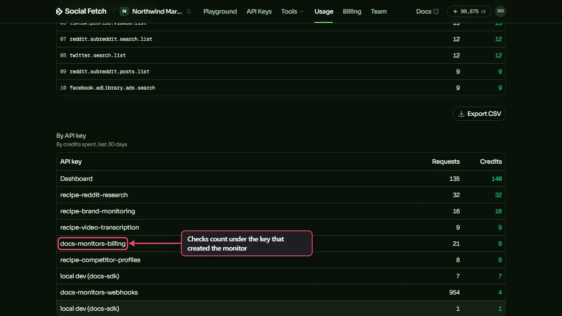Click the 21 requests value for docs-monitors-billing

[x=456, y=244]
